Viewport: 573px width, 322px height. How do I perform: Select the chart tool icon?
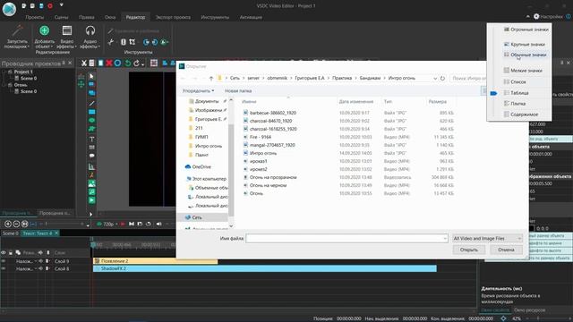coord(91,167)
